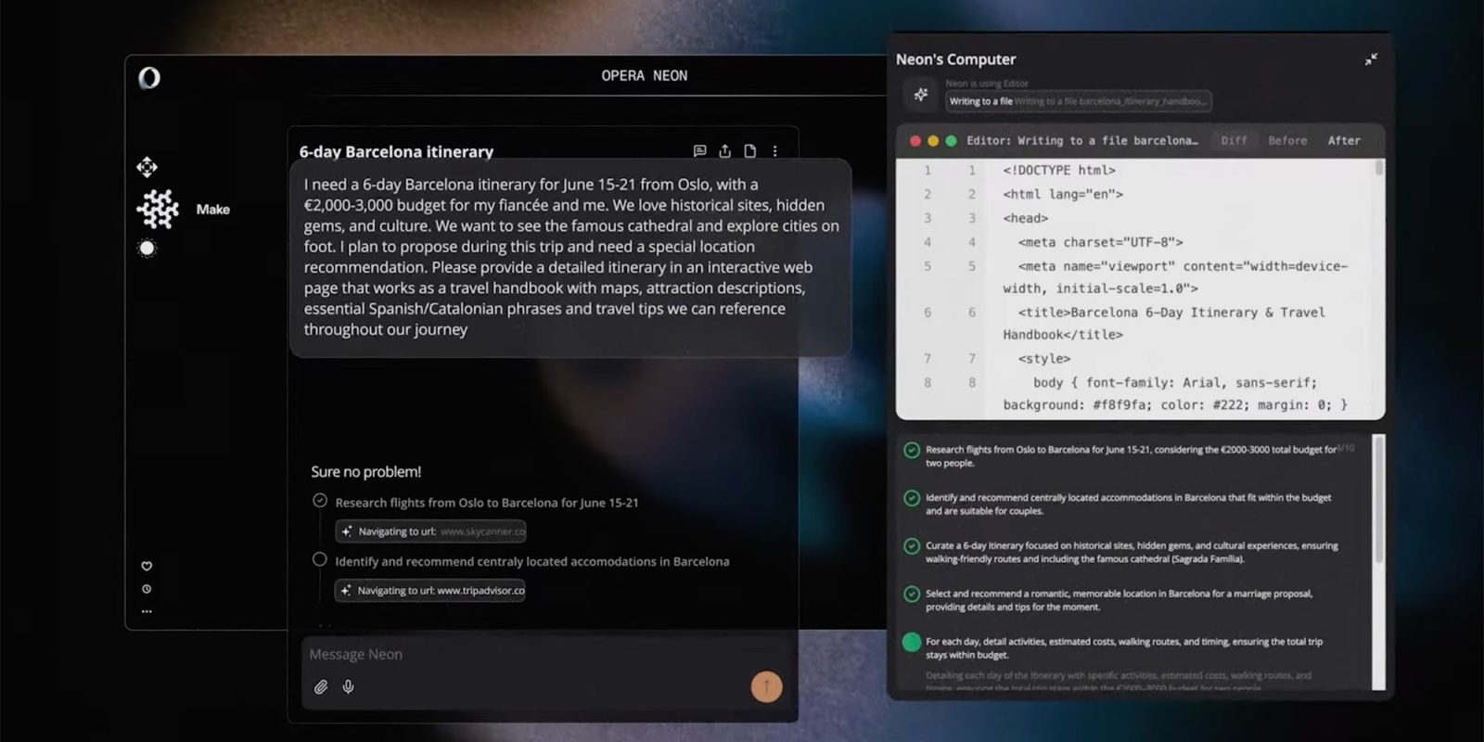The image size is (1484, 742).
Task: Expand the sidebar more options ellipsis
Action: click(147, 611)
